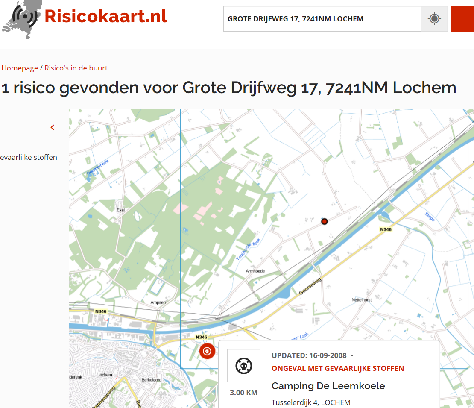Viewport: 474px width, 408px height.
Task: Click the Risicokaart.nl logo
Action: pos(85,19)
